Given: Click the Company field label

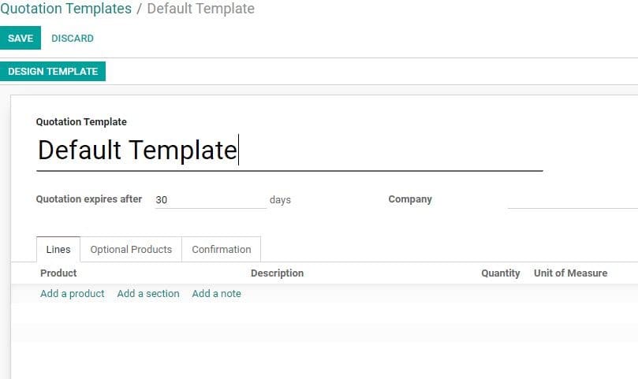Looking at the screenshot, I should point(410,199).
